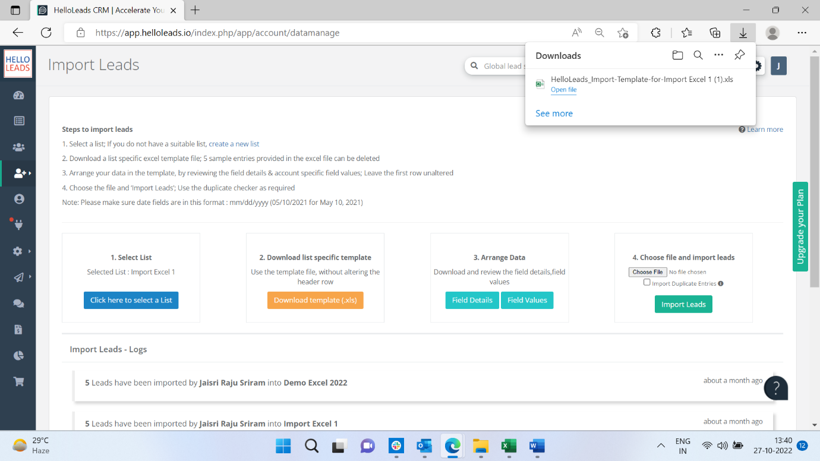This screenshot has height=461, width=820.
Task: Open the settings gear sidebar icon
Action: 18,251
